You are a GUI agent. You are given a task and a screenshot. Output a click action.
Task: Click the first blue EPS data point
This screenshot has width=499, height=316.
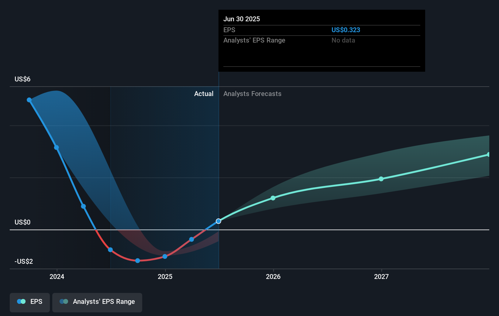(x=29, y=99)
